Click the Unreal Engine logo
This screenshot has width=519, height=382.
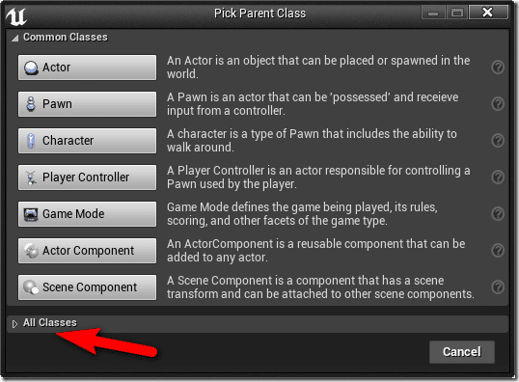(15, 15)
